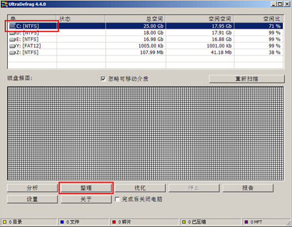
Task: Select the C: NTFS drive icon
Action: pos(13,26)
